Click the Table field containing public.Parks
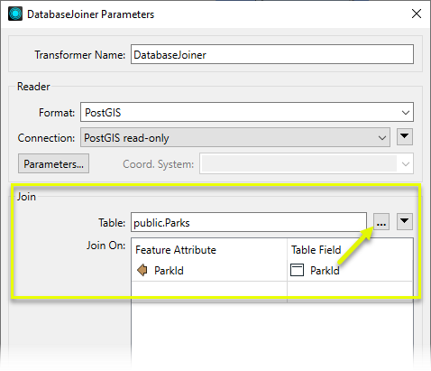The height and width of the screenshot is (371, 431). tap(249, 222)
